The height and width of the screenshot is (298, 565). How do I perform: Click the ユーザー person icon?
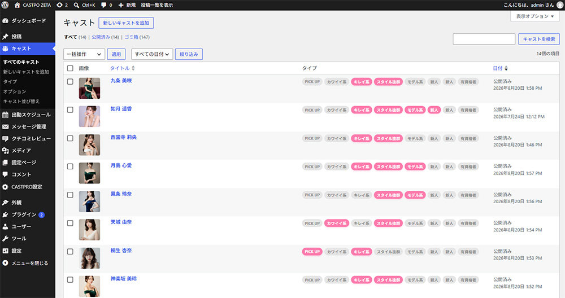(x=5, y=227)
